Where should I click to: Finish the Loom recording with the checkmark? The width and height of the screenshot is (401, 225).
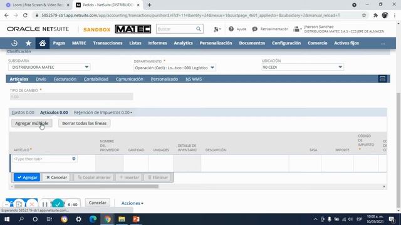pyautogui.click(x=58, y=204)
